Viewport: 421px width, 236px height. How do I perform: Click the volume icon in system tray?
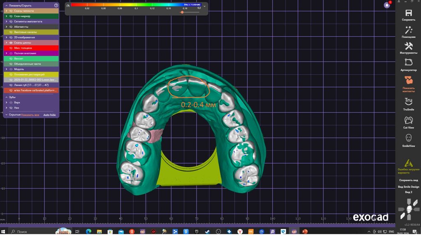379,231
